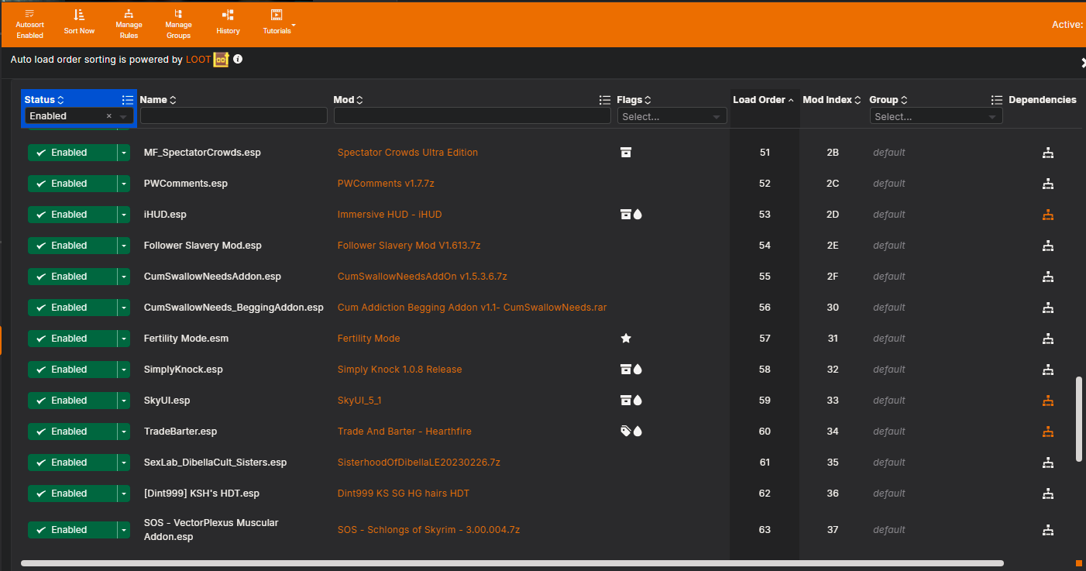Expand status dropdown arrow for SimplyKnock.esp

click(124, 370)
